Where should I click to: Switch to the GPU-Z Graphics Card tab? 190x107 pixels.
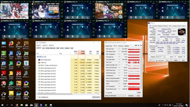[109, 46]
